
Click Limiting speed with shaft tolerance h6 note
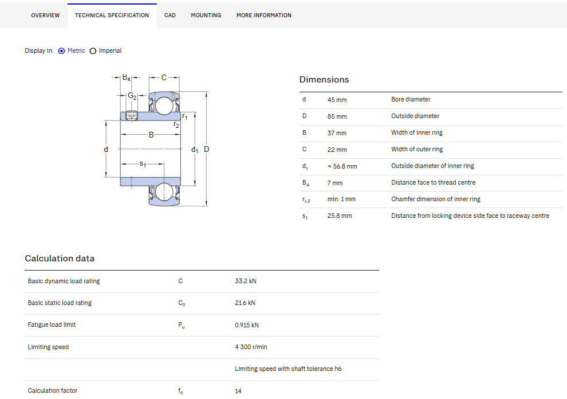[x=288, y=369]
